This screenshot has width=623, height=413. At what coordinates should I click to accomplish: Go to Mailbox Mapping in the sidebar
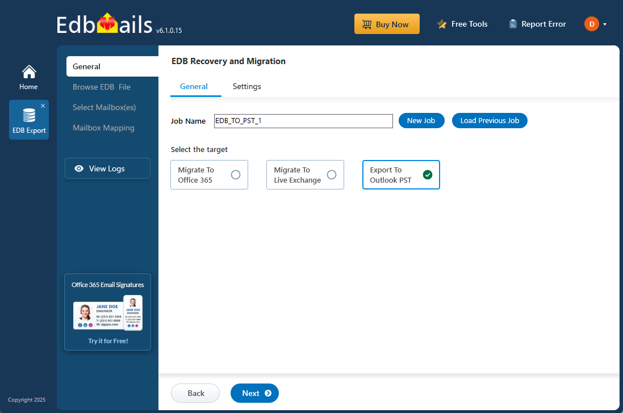click(104, 127)
